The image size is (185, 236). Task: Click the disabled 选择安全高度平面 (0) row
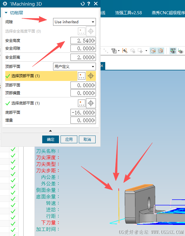pyautogui.click(x=41, y=31)
